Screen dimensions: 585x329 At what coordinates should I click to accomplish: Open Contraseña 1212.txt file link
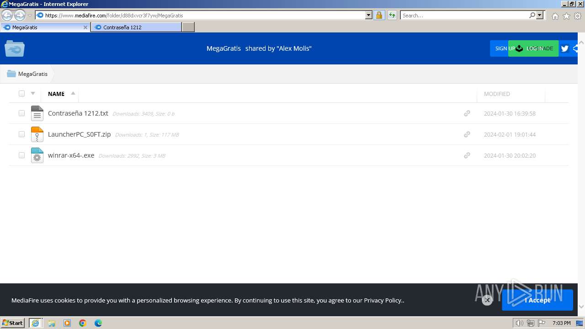[78, 113]
